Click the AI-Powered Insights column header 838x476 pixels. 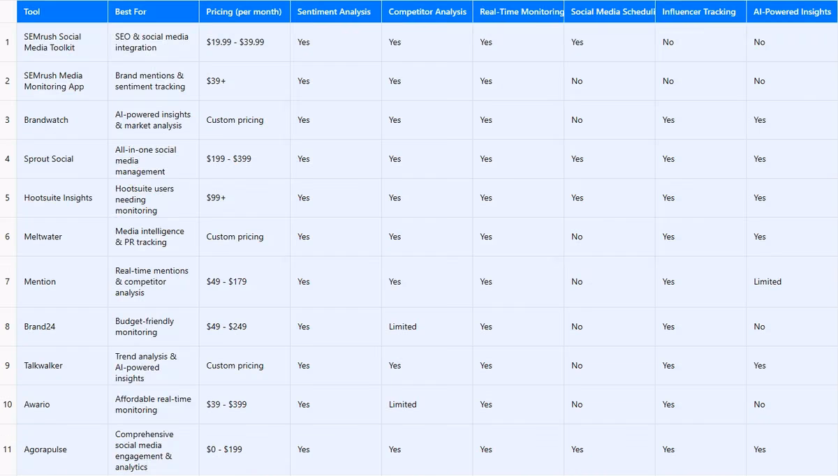[x=792, y=12]
